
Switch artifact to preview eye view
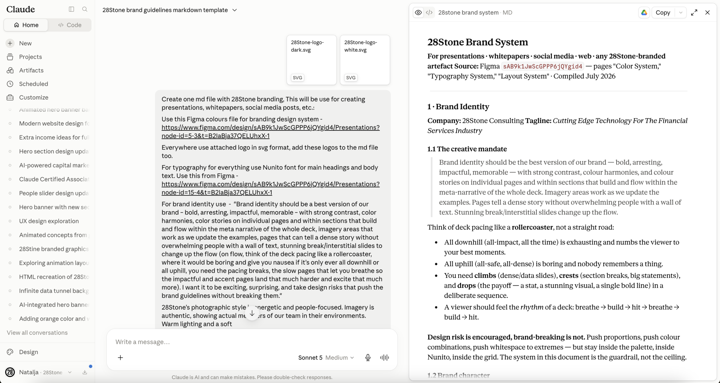418,13
